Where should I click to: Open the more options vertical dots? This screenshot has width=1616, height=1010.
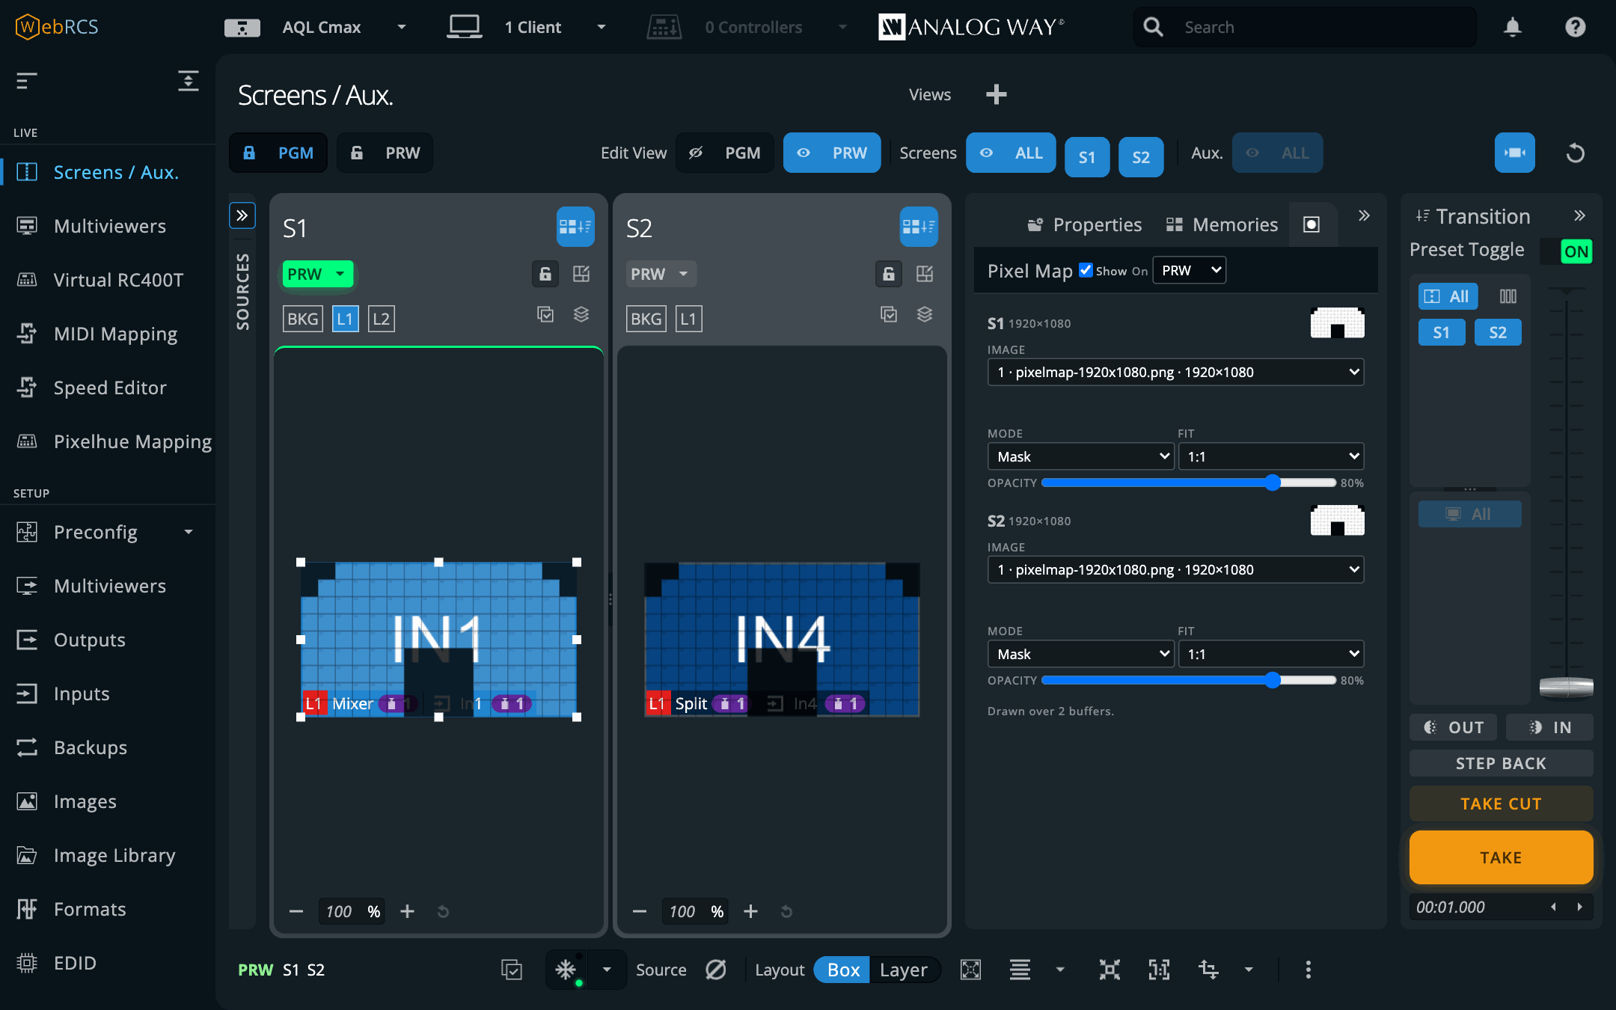[x=1308, y=970]
